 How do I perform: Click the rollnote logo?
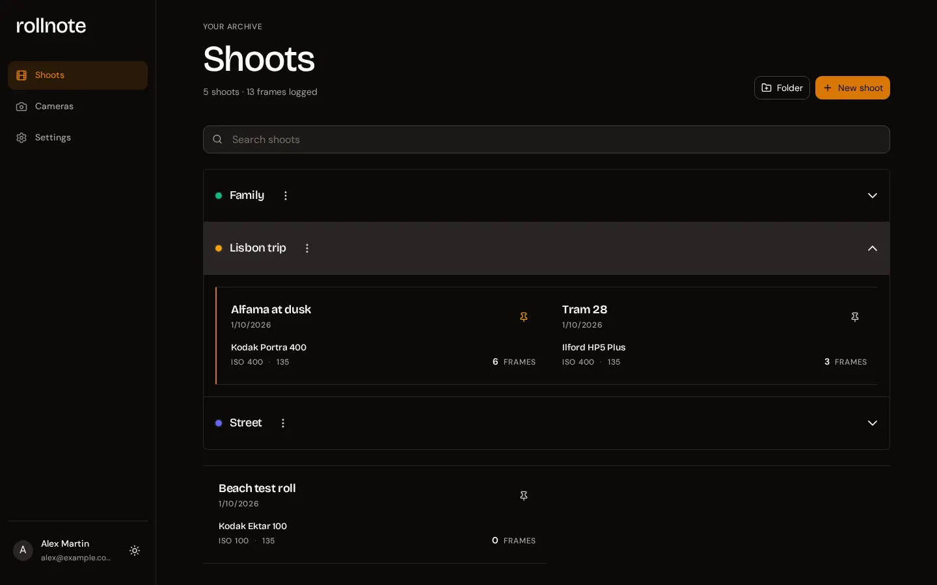point(51,25)
